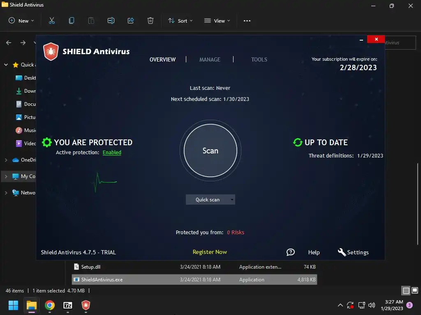
Task: Click the Paste icon in File Explorer
Action: (x=91, y=21)
